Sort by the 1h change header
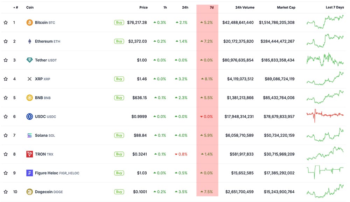The image size is (350, 202). click(x=165, y=7)
